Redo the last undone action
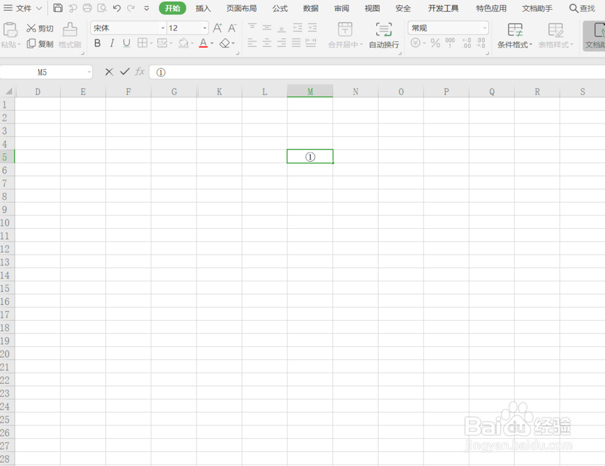The image size is (605, 466). point(131,8)
